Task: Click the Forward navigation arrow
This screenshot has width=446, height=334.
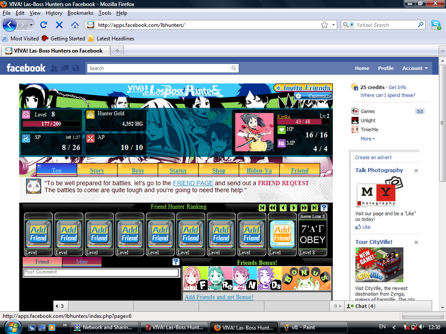Action: [x=22, y=25]
